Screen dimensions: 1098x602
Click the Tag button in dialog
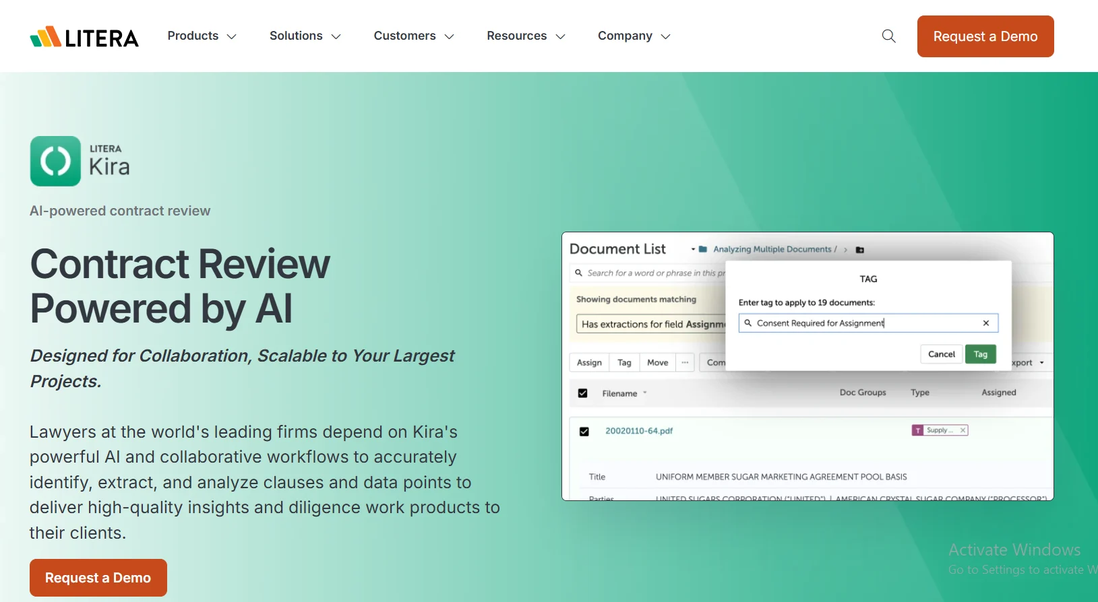pos(980,354)
